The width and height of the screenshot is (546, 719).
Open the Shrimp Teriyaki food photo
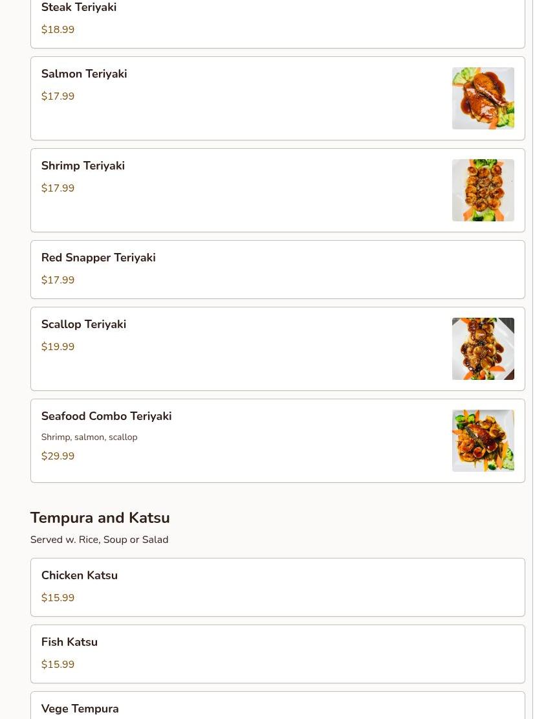[x=483, y=190]
